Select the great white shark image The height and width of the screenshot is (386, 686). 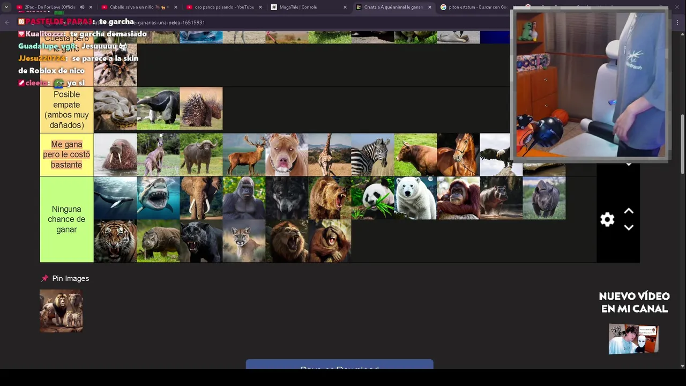pyautogui.click(x=158, y=198)
